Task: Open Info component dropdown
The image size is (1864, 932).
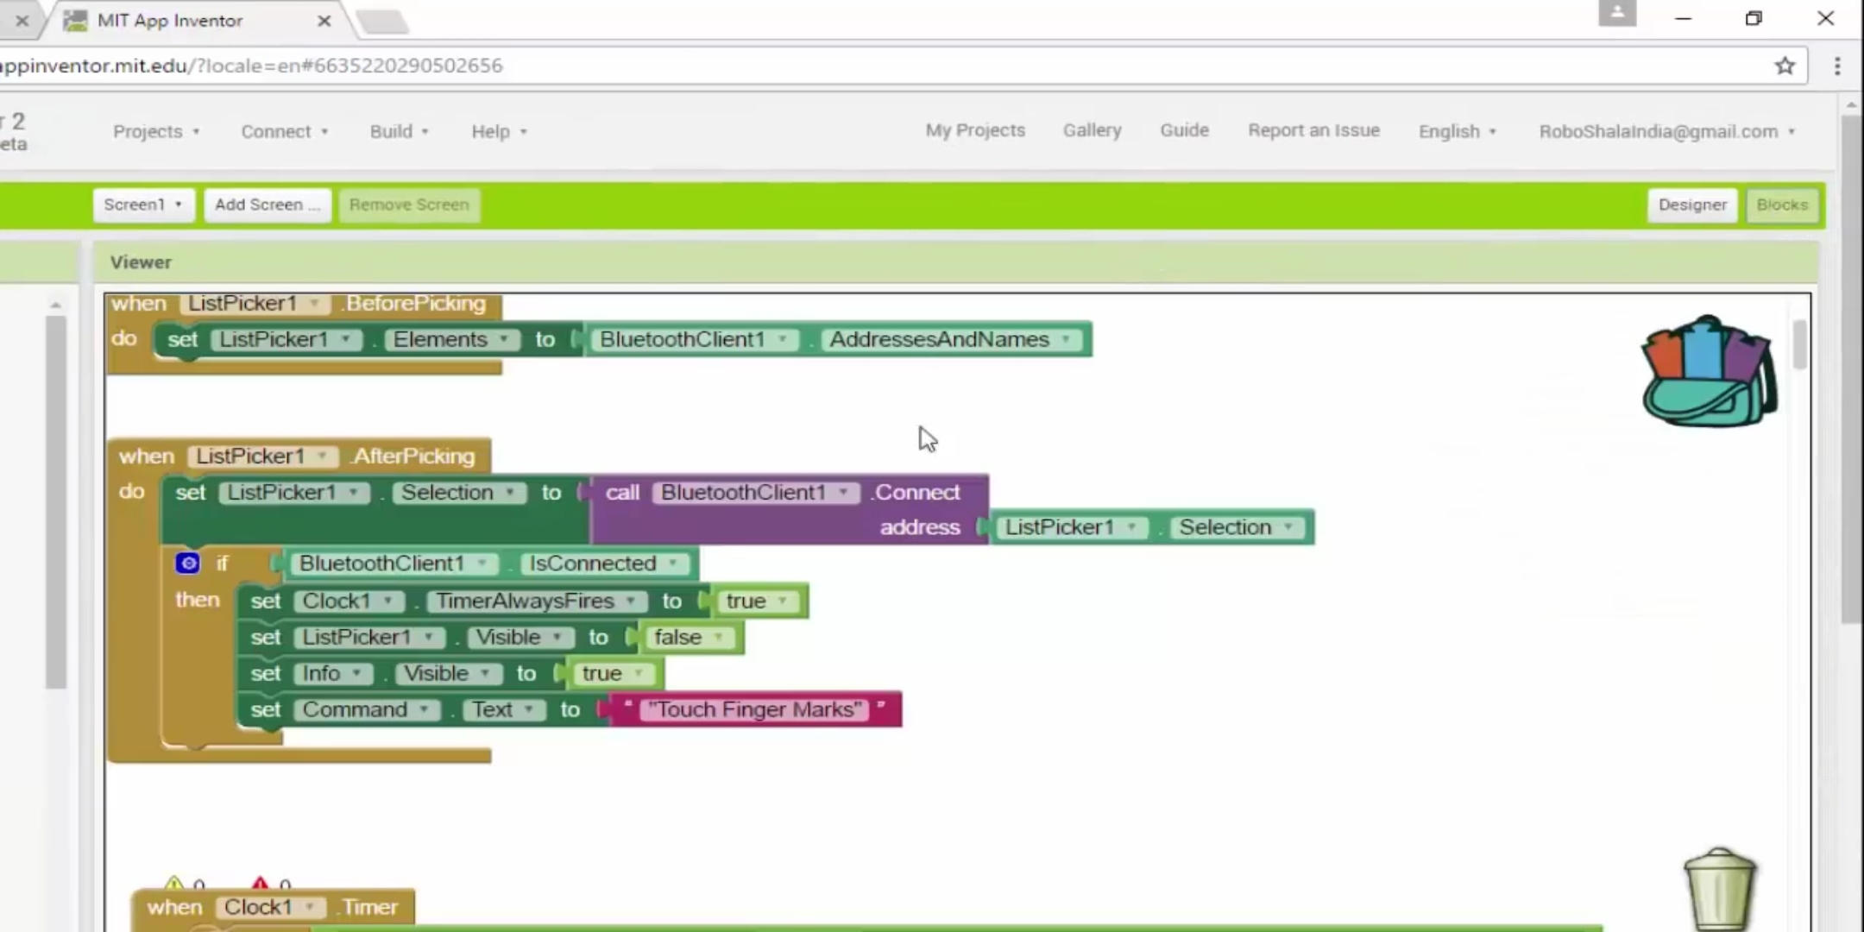Action: click(x=332, y=674)
